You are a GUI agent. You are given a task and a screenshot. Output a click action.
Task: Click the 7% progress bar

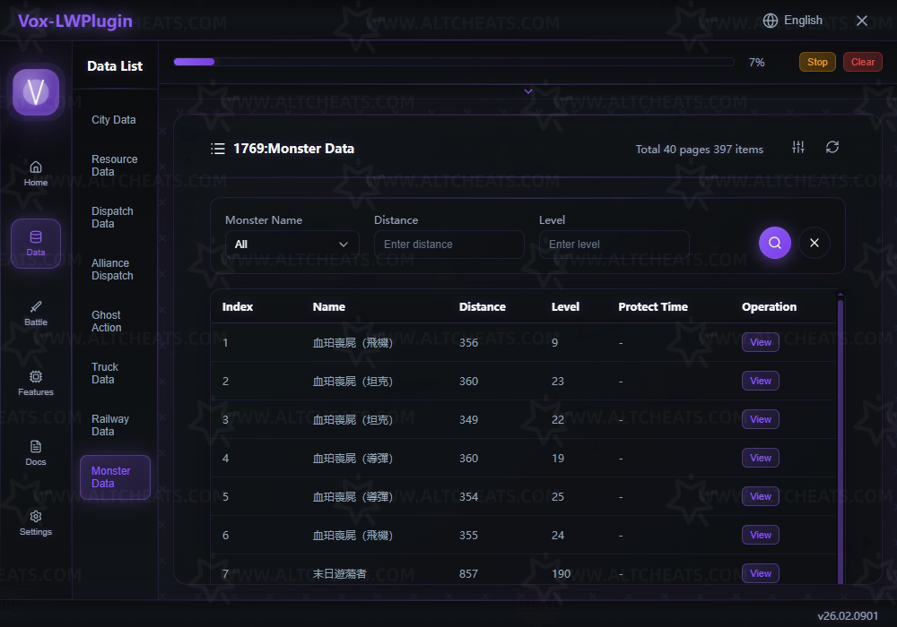(454, 62)
